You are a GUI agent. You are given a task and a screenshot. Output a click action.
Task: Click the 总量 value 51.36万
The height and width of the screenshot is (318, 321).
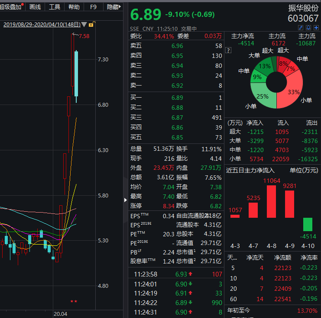click(x=164, y=149)
